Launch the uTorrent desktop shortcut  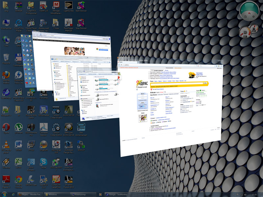tap(19, 128)
